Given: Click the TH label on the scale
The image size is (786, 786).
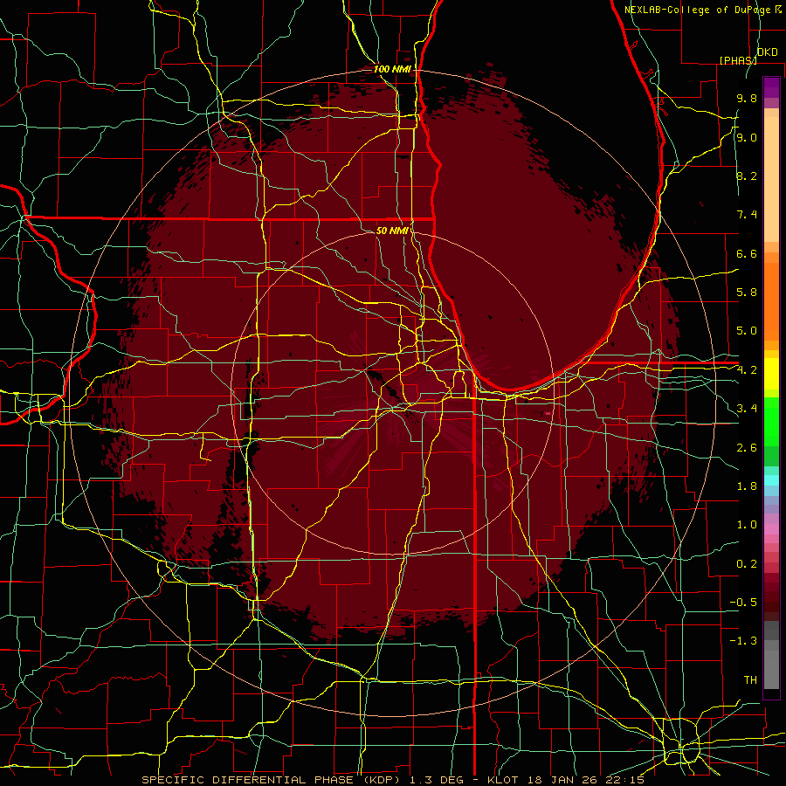Looking at the screenshot, I should coord(750,680).
